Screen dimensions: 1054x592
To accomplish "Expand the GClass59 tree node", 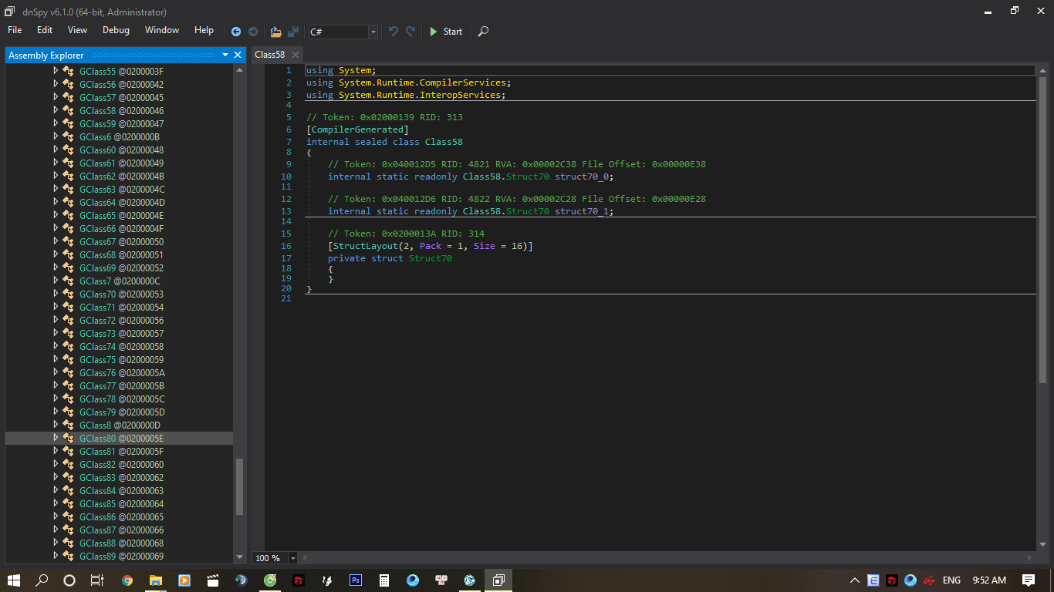I will point(56,123).
